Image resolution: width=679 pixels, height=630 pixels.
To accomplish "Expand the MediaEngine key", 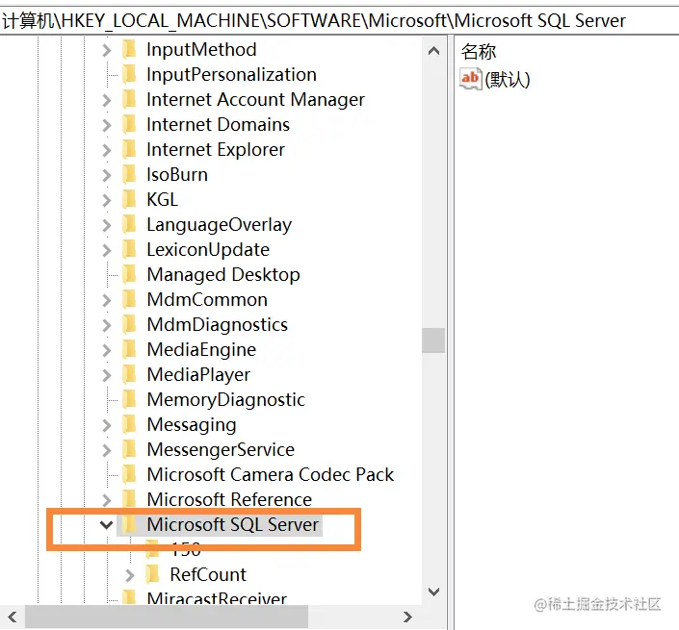I will [107, 350].
